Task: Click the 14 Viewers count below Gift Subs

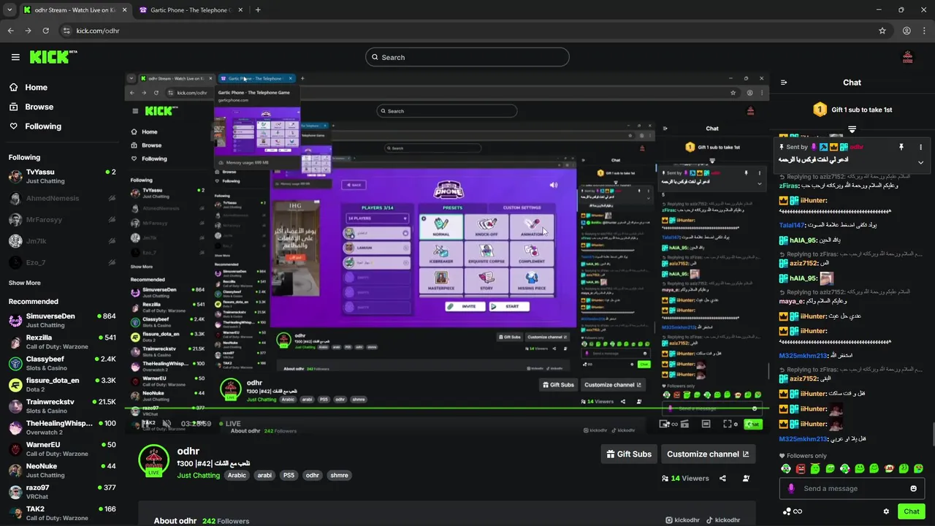Action: coord(685,479)
